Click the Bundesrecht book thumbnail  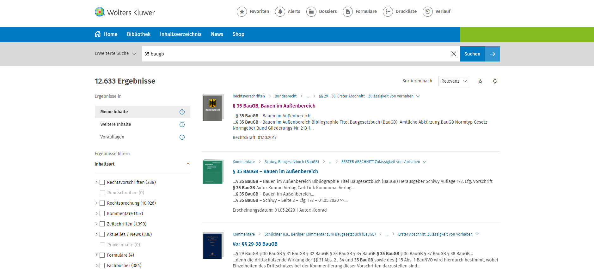click(213, 107)
